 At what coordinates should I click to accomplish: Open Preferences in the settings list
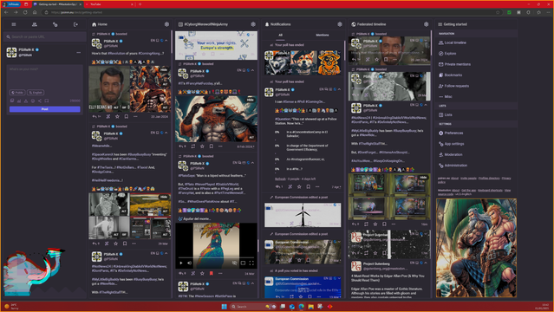click(453, 133)
